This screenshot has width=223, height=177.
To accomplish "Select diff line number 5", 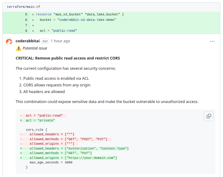I will pos(26,14).
